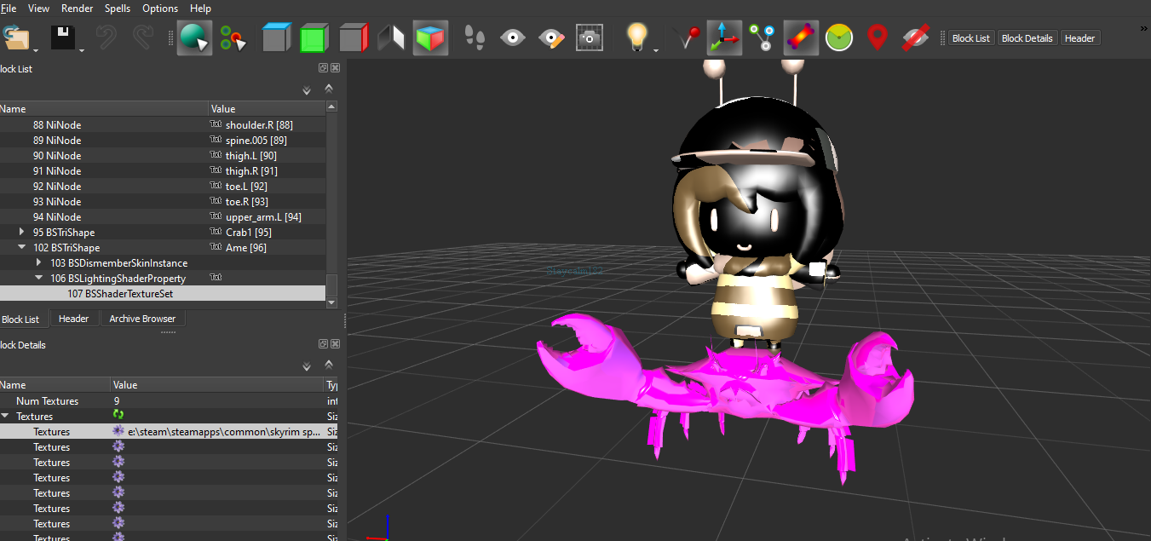Click the Load file folder icon

(x=14, y=37)
